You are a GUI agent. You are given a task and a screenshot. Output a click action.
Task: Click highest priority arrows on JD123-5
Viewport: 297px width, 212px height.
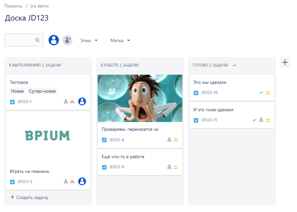(x=72, y=182)
